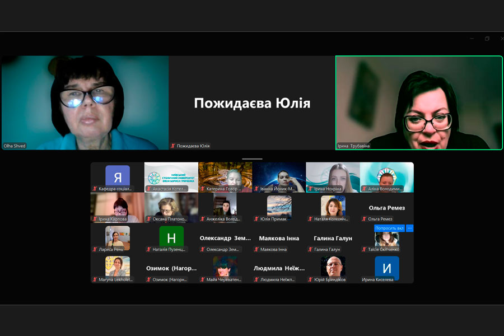Click muted mic icon beside small Галина Галун label
This screenshot has width=504, height=336.
tap(310, 249)
